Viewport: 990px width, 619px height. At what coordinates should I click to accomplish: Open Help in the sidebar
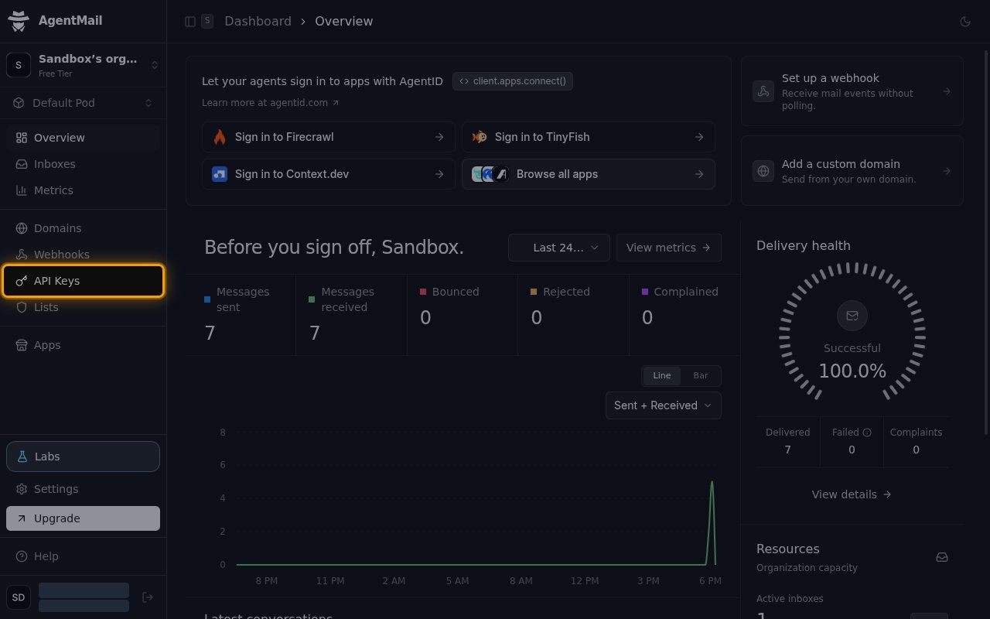[x=84, y=556]
